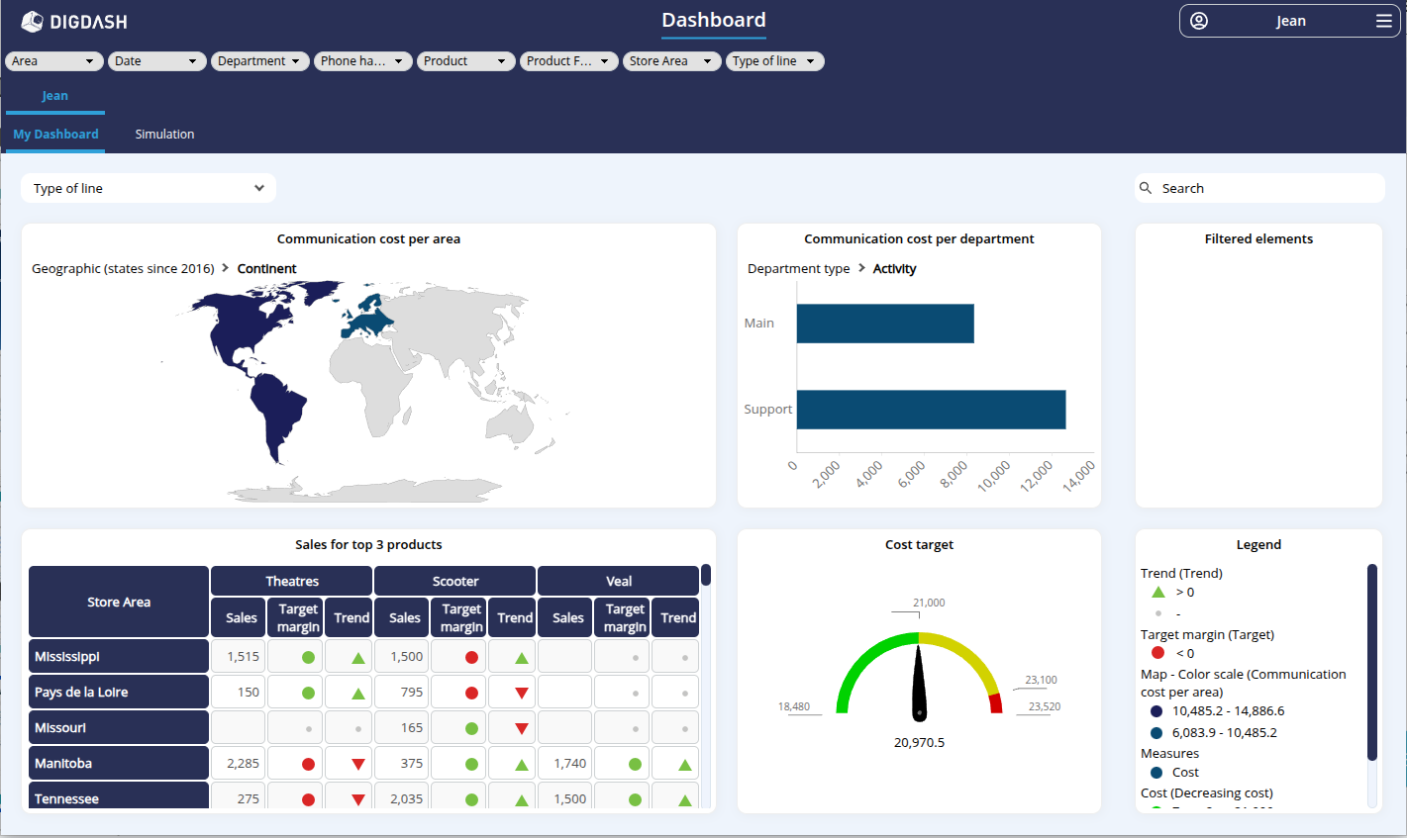Click the search magnifier icon

pos(1146,188)
